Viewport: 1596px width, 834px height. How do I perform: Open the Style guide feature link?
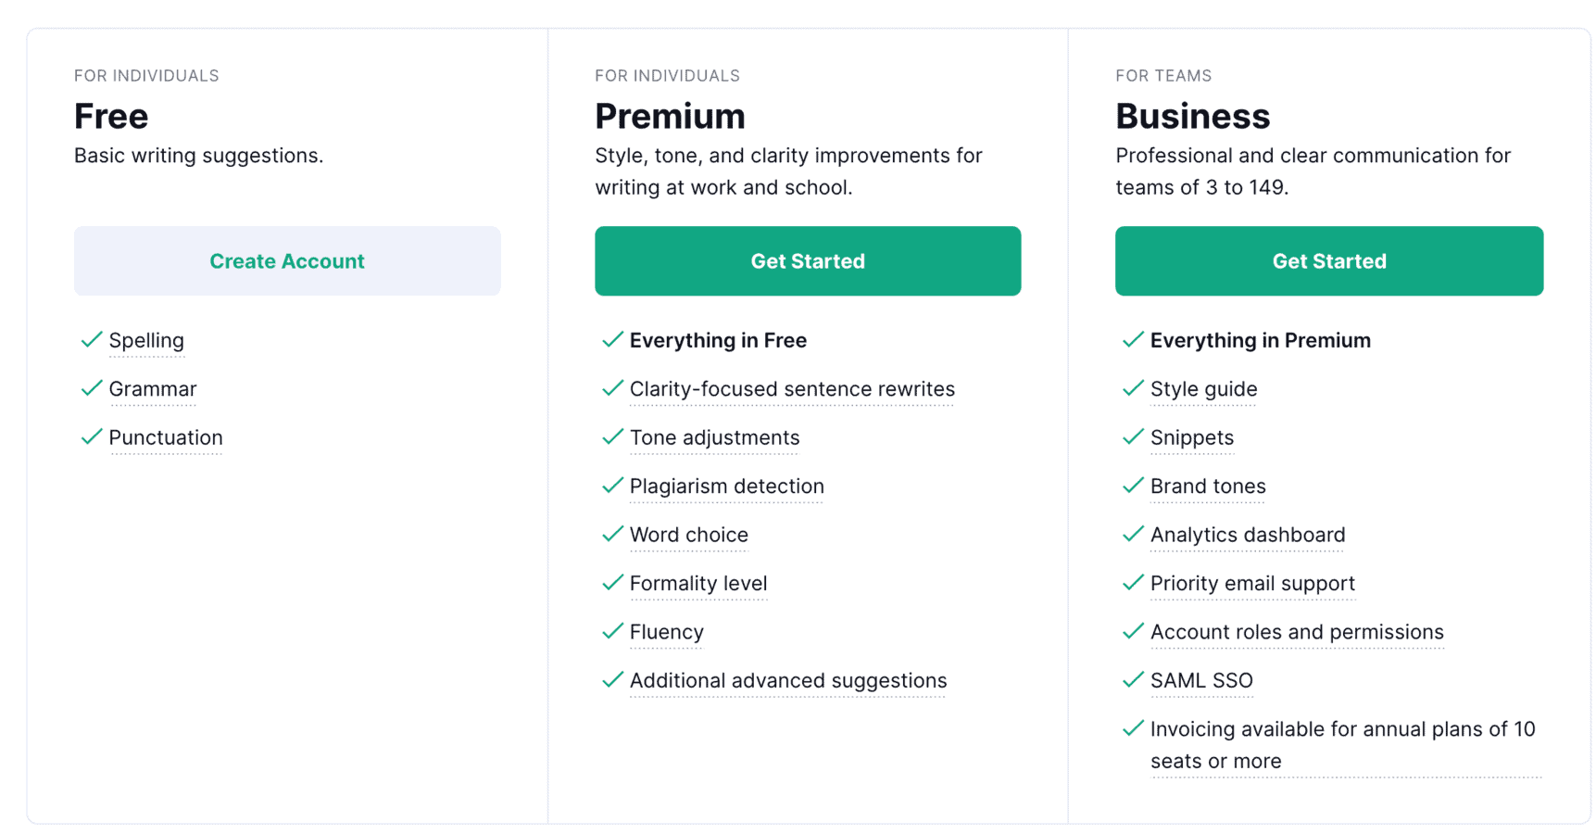(x=1203, y=389)
